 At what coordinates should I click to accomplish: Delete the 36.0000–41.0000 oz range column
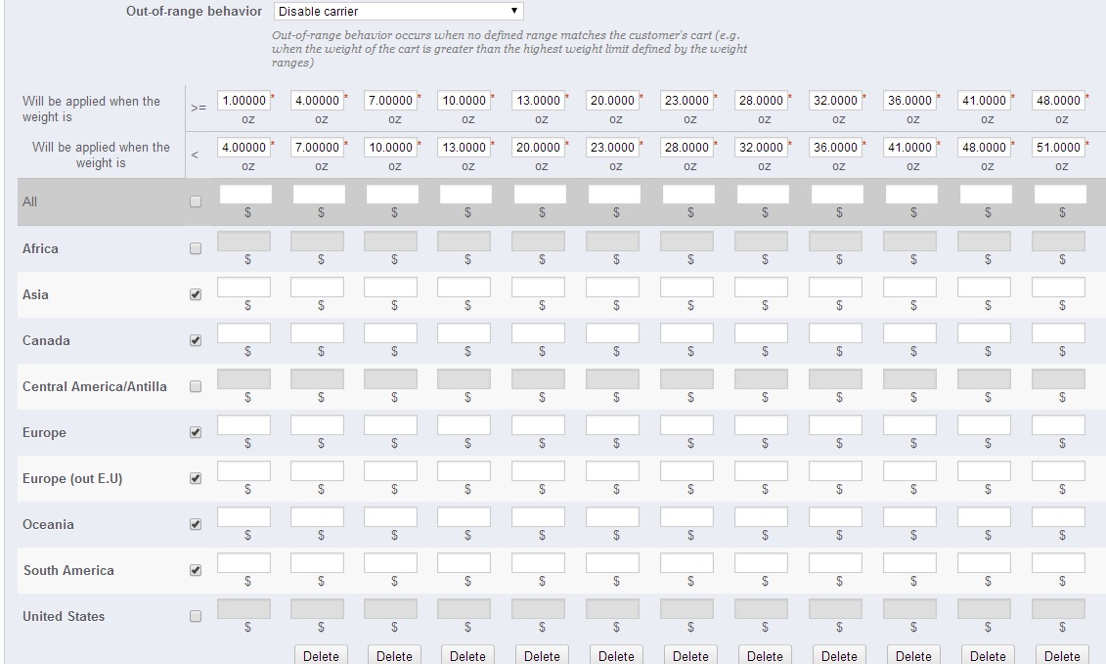click(x=913, y=655)
